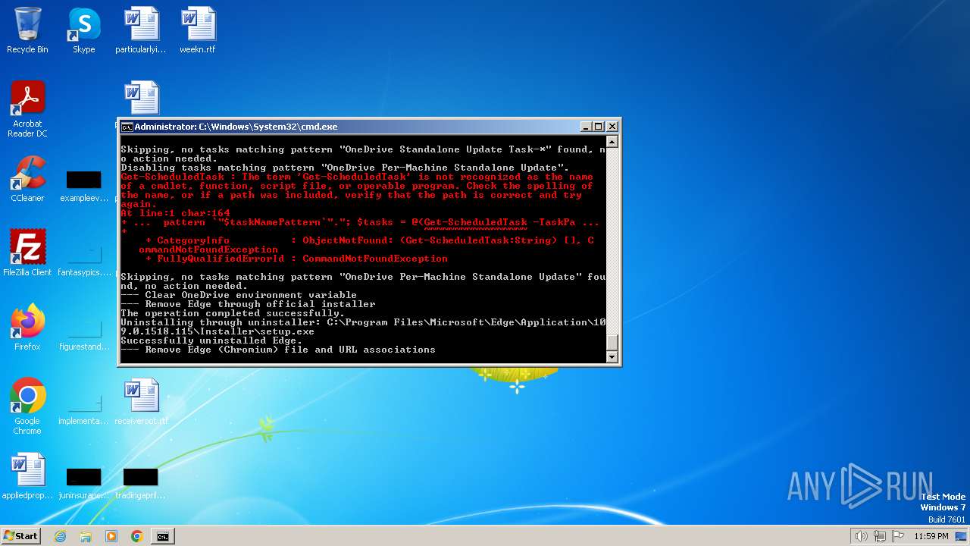Minimize the cmd.exe window
The image size is (970, 546).
(586, 127)
